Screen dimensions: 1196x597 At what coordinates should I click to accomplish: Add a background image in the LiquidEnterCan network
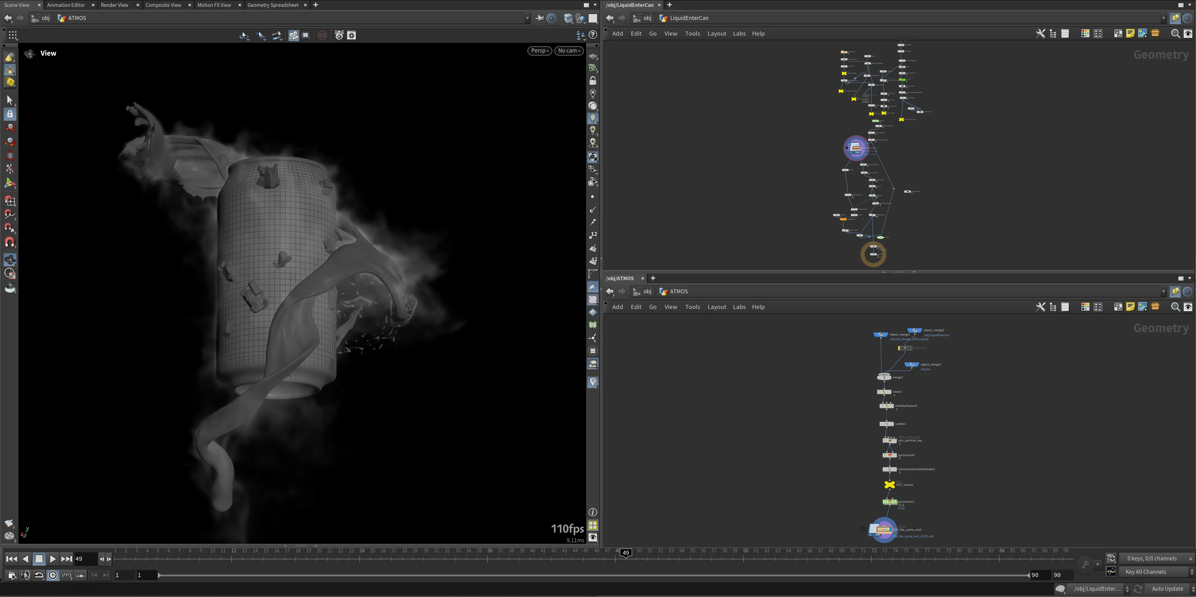click(1143, 33)
